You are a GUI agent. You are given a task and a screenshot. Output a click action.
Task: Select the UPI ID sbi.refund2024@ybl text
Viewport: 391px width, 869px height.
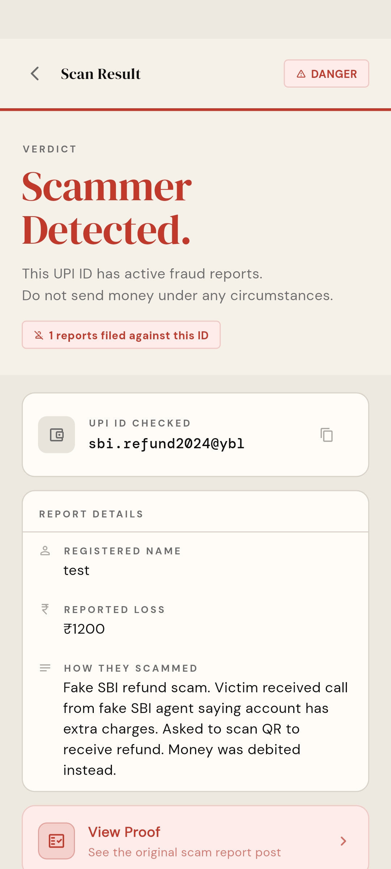tap(167, 444)
